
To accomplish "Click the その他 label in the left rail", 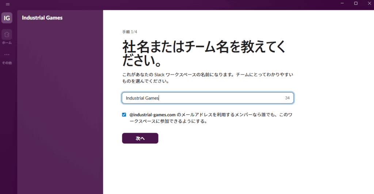I will 7,63.
